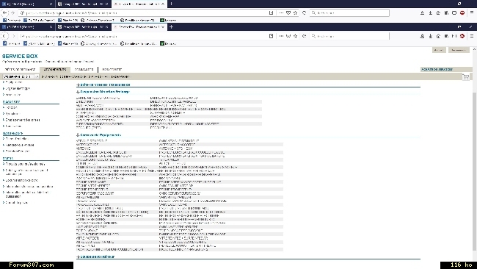
Task: Open the library icon in the lower toolbar
Action: pos(446,36)
